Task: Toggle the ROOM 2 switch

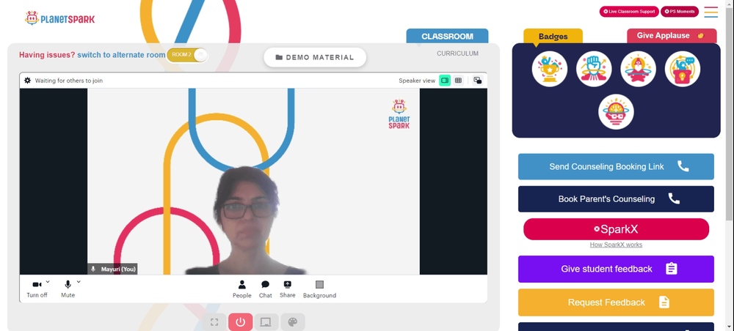Action: (186, 55)
